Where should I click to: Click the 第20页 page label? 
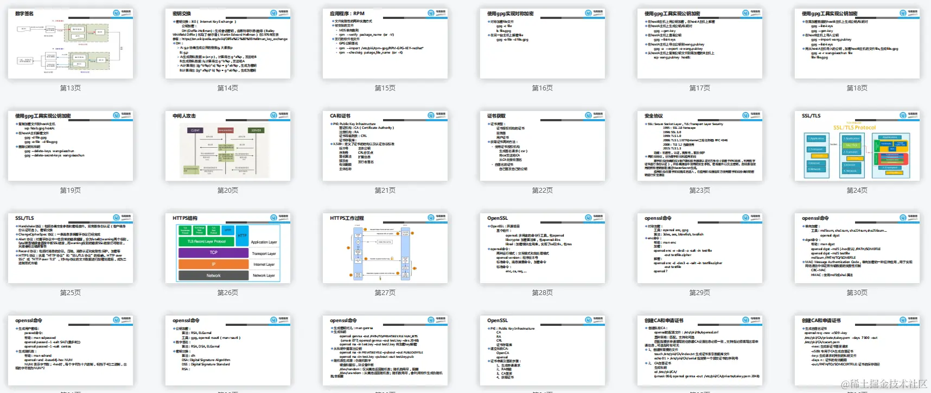click(228, 190)
